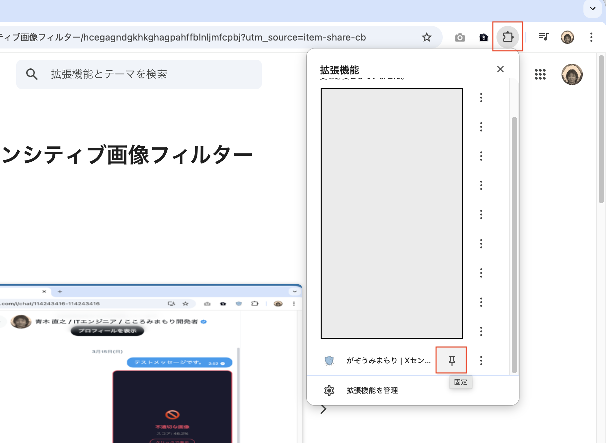The width and height of the screenshot is (606, 443).
Task: Click the account avatar below the apps grid
Action: pos(572,74)
